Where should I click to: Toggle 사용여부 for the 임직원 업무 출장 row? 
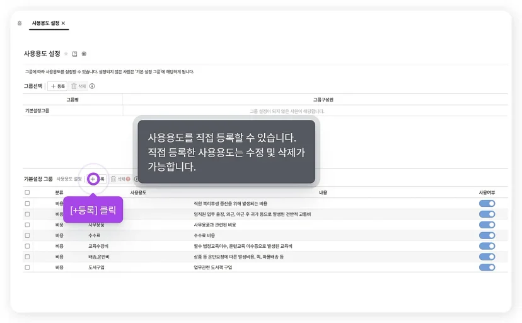pyautogui.click(x=487, y=214)
